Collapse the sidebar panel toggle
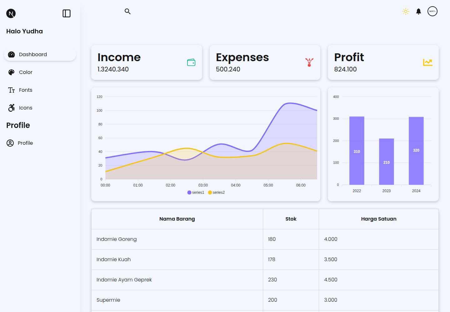 [67, 13]
